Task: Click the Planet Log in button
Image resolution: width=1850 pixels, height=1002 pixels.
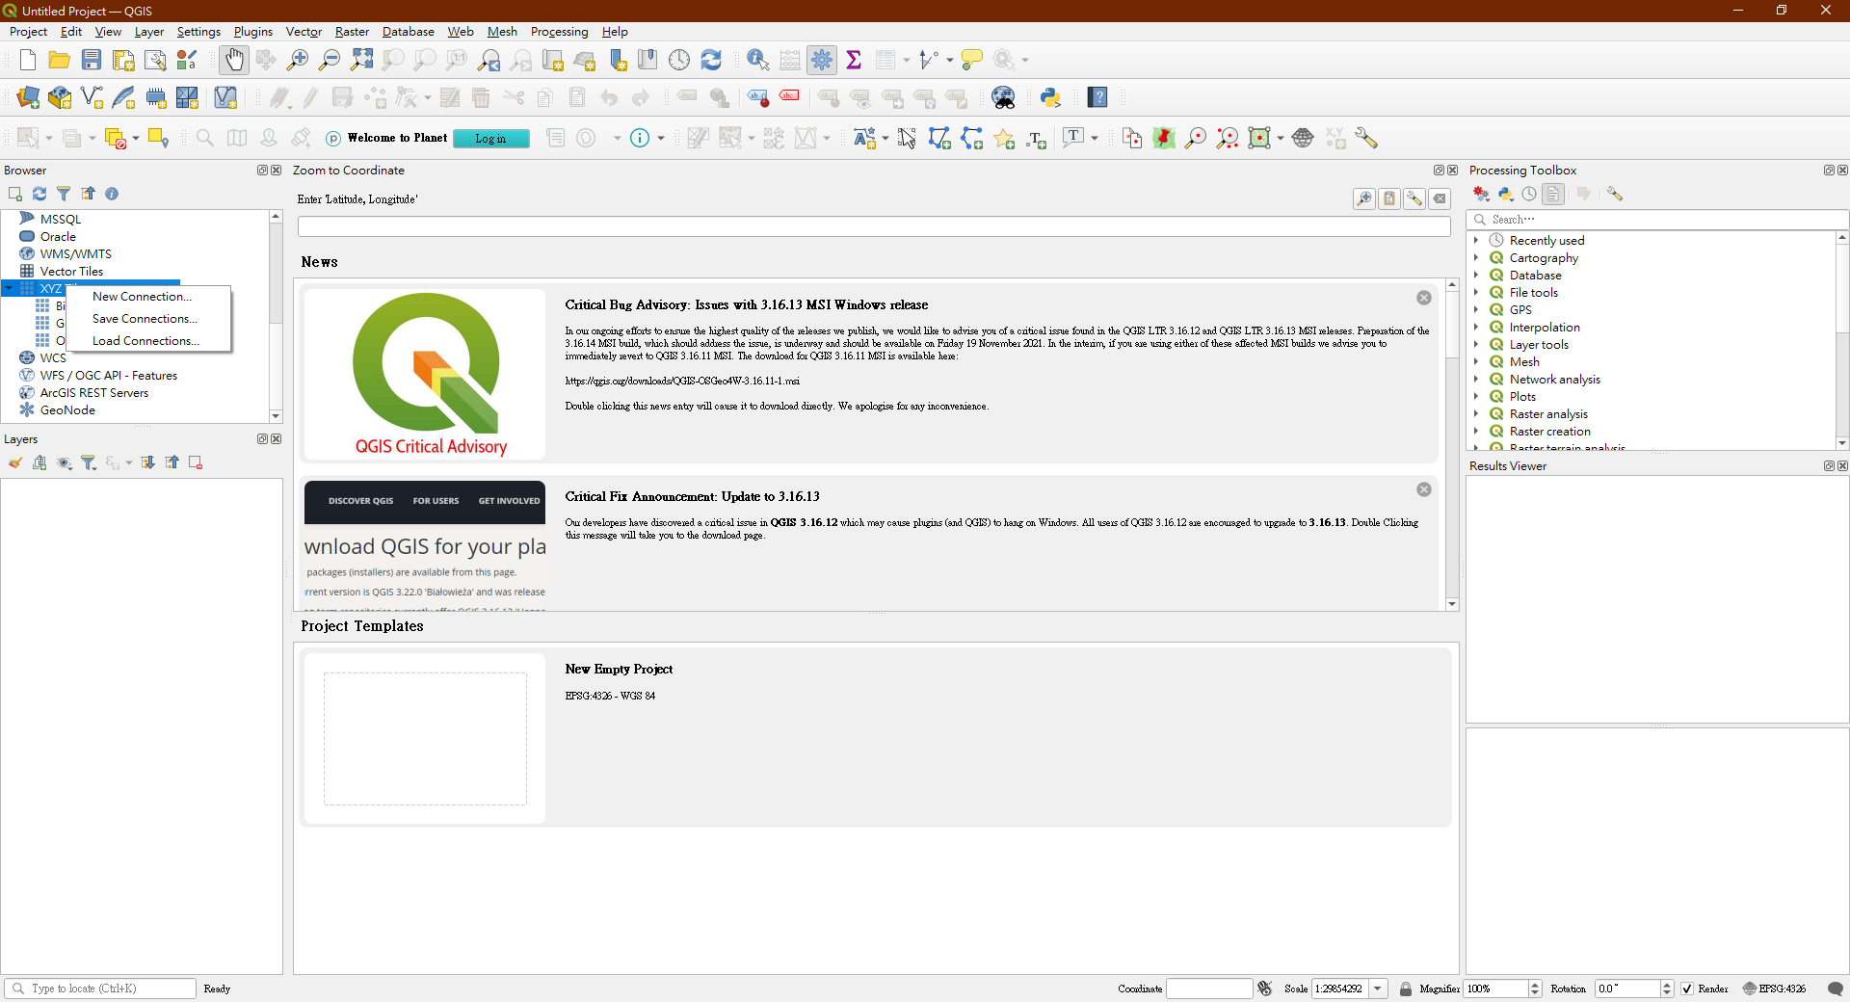Action: (490, 139)
